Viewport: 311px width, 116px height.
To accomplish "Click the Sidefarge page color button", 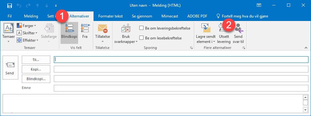I will 49,33.
